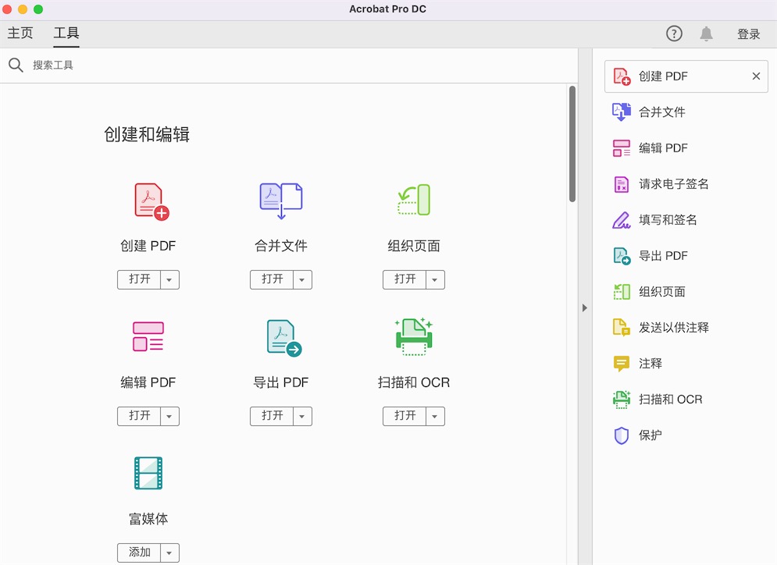Click the green macOS zoom window button

[38, 9]
